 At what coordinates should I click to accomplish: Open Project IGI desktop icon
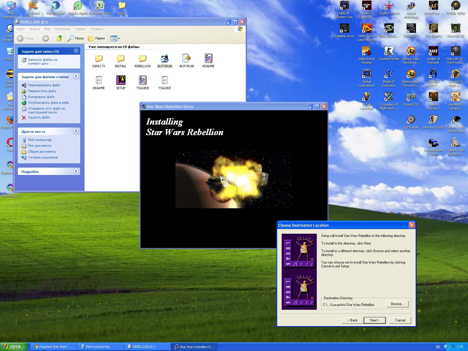pyautogui.click(x=411, y=97)
